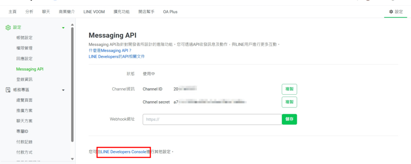411x164 pixels.
Task: Open 付款記錄 in the sidebar
Action: pyautogui.click(x=24, y=142)
